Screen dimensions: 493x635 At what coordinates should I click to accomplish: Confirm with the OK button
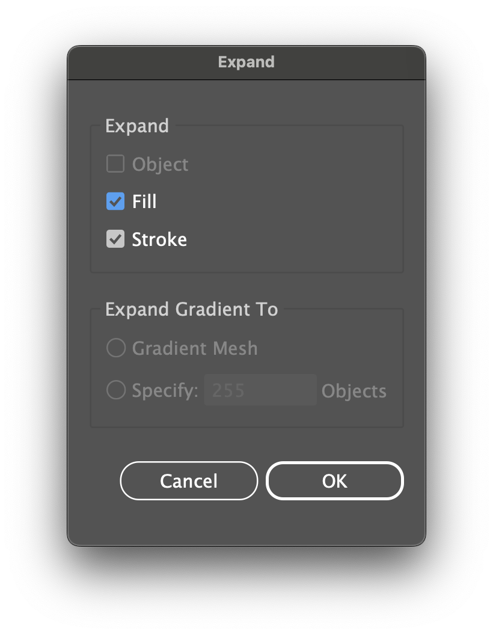tap(334, 481)
